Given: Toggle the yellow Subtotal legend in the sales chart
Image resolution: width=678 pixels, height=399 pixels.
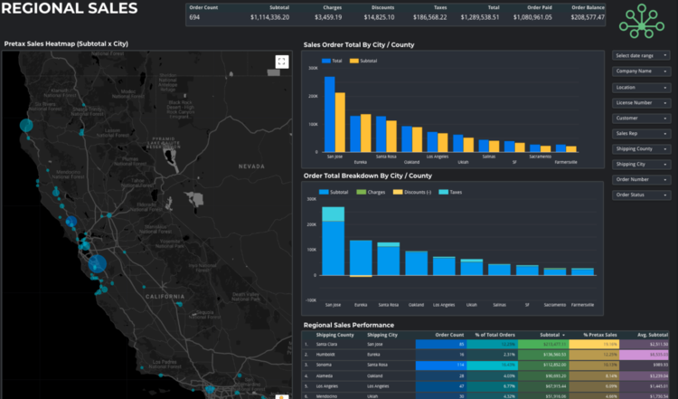Looking at the screenshot, I should pyautogui.click(x=363, y=61).
